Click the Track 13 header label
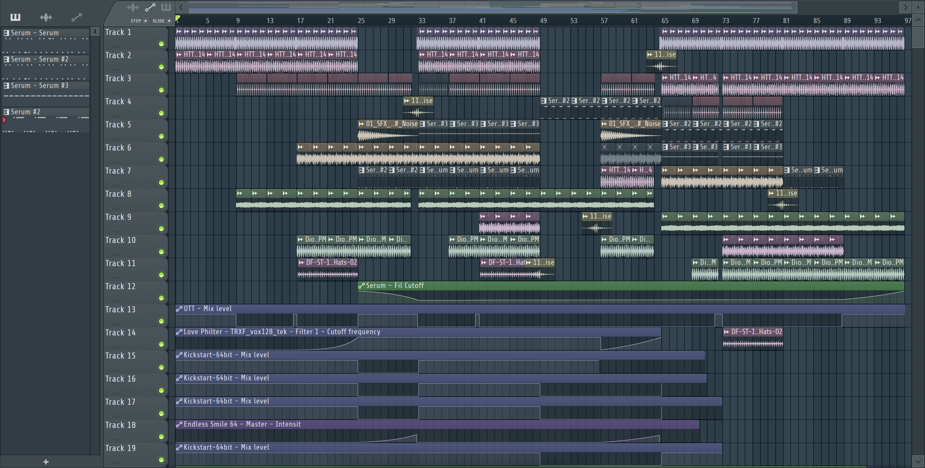 tap(120, 309)
